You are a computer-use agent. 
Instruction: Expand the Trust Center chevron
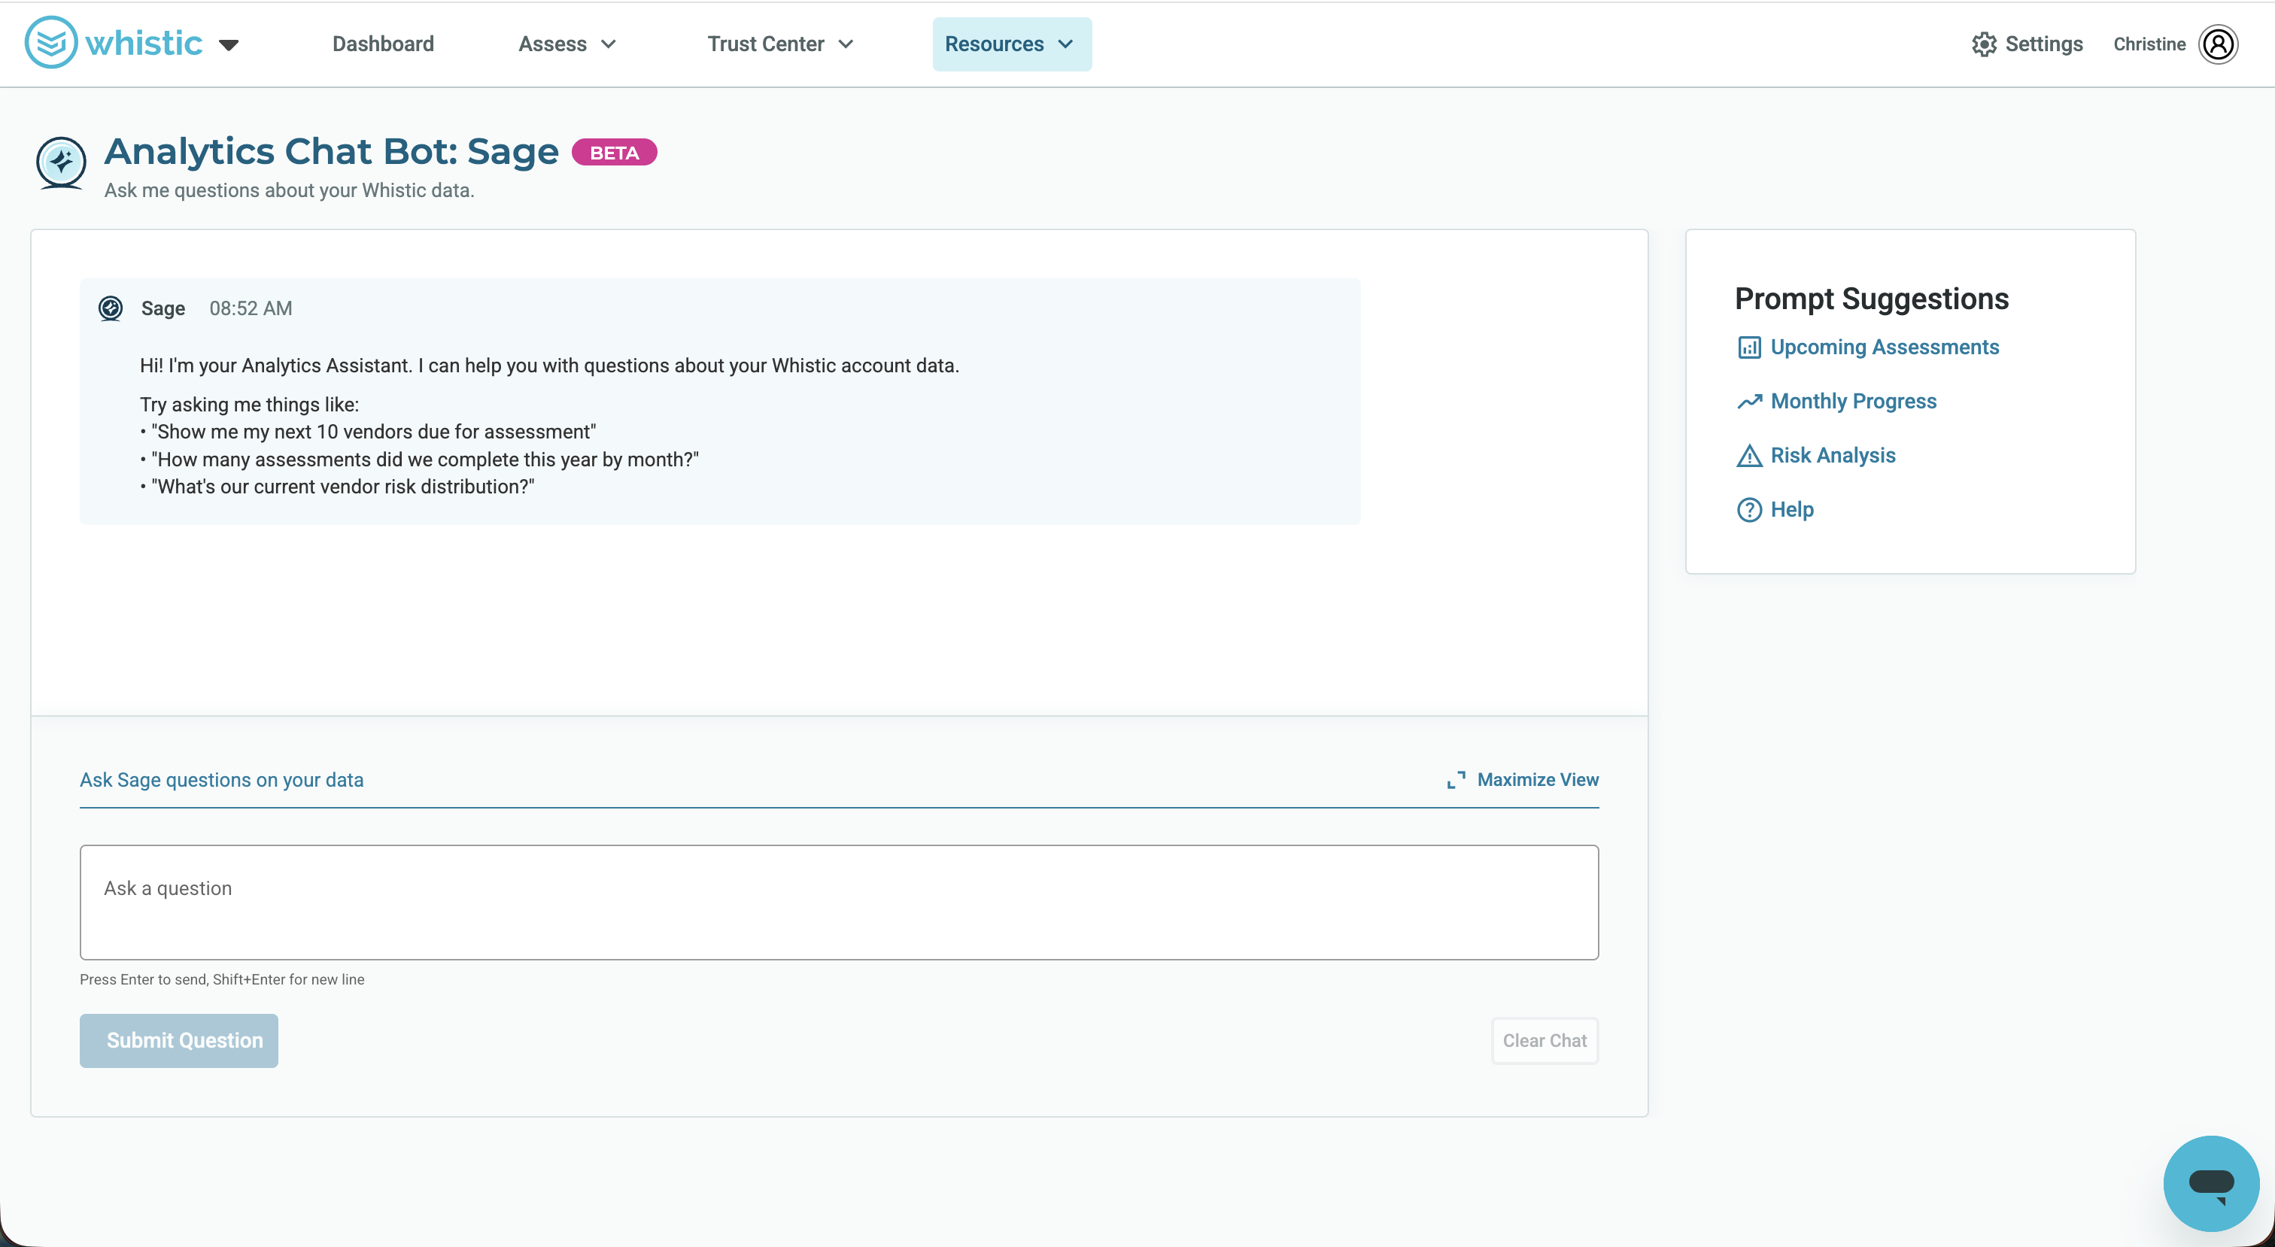pos(846,44)
